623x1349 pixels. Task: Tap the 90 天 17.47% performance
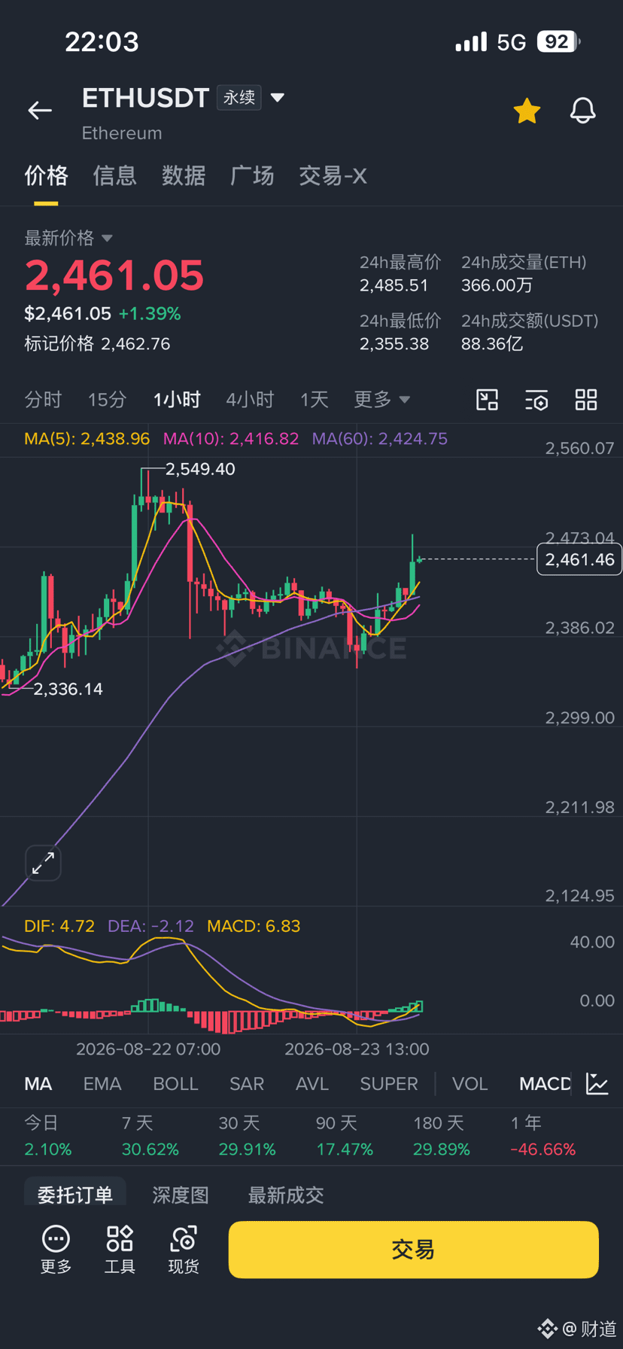tap(345, 1137)
